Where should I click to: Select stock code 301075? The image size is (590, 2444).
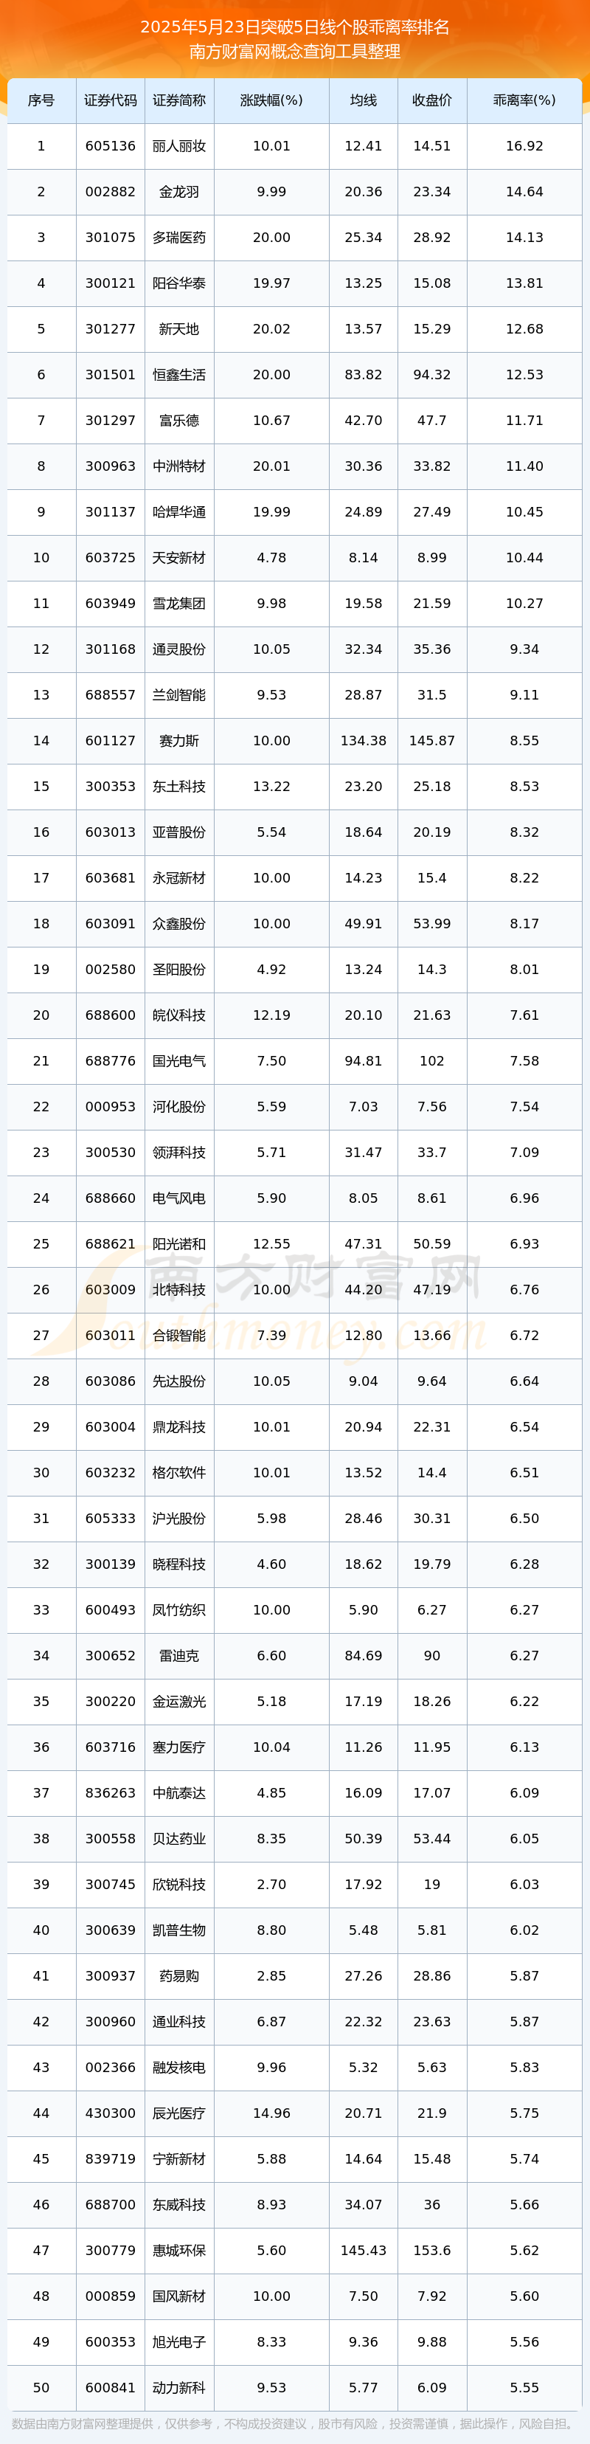coord(110,237)
